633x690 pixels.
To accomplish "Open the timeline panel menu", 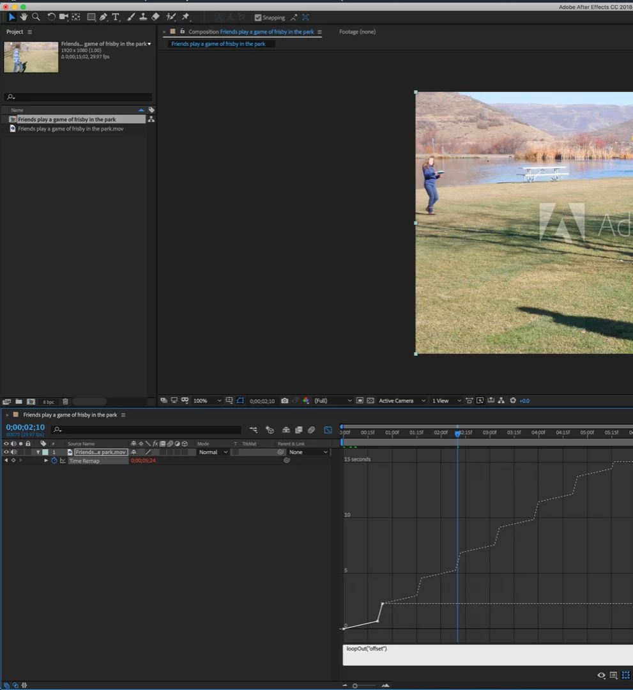I will (123, 415).
